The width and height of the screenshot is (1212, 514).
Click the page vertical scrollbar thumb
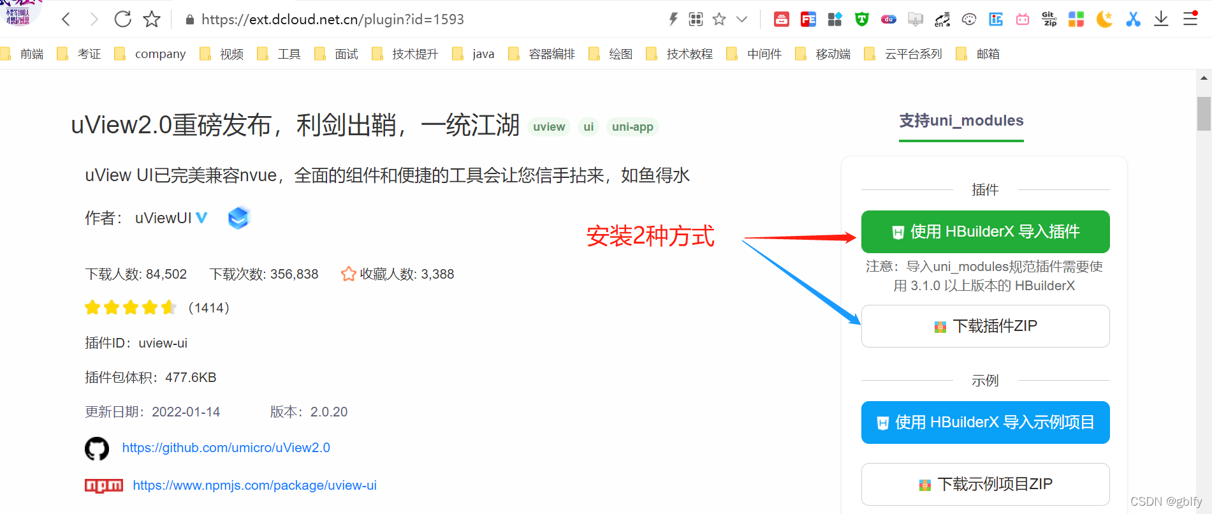point(1204,114)
